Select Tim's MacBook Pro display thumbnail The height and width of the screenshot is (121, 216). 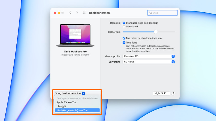coord(75,36)
